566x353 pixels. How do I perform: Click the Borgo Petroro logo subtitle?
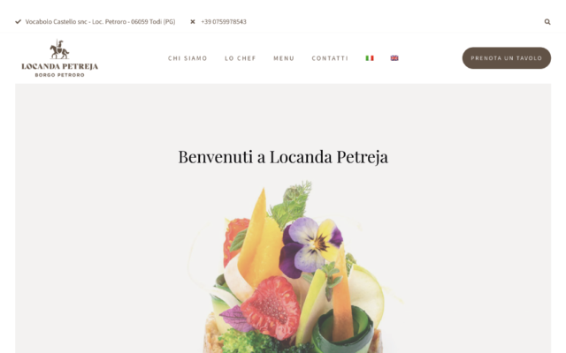coord(59,75)
